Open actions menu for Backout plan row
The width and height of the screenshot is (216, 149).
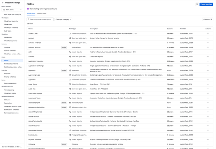(x=208, y=135)
